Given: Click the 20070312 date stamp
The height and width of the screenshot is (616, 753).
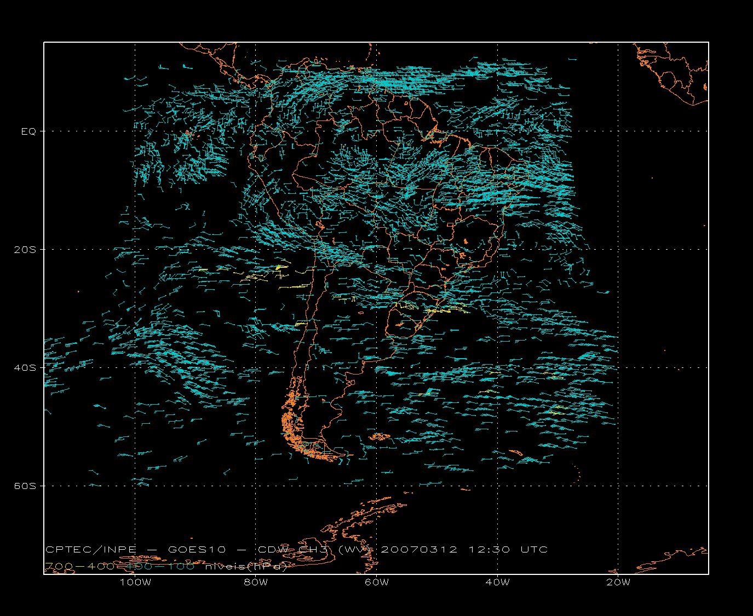Looking at the screenshot, I should (x=418, y=550).
